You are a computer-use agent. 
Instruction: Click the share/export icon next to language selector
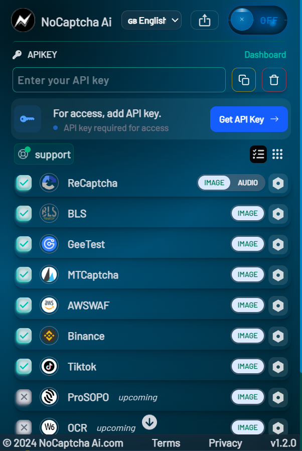204,21
